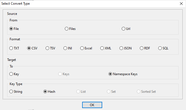Choose TSV format radio button
This screenshot has width=186, height=110.
(48, 48)
